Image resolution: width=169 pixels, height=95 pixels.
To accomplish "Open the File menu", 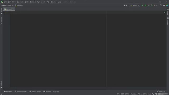I will [6, 2].
